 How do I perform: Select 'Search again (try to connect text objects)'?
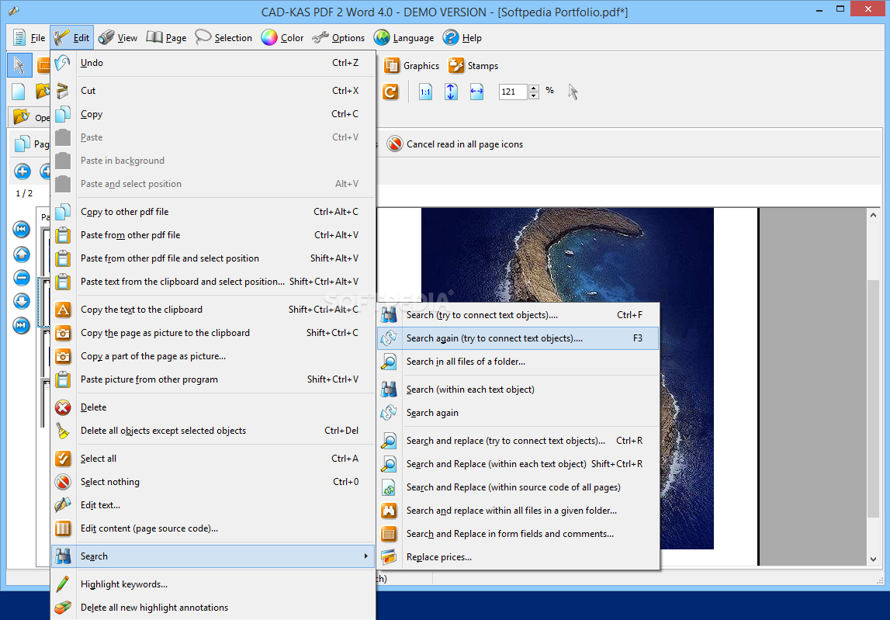(x=494, y=338)
